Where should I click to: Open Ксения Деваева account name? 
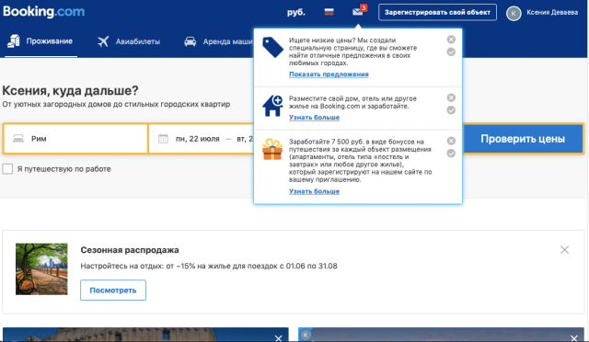click(552, 12)
